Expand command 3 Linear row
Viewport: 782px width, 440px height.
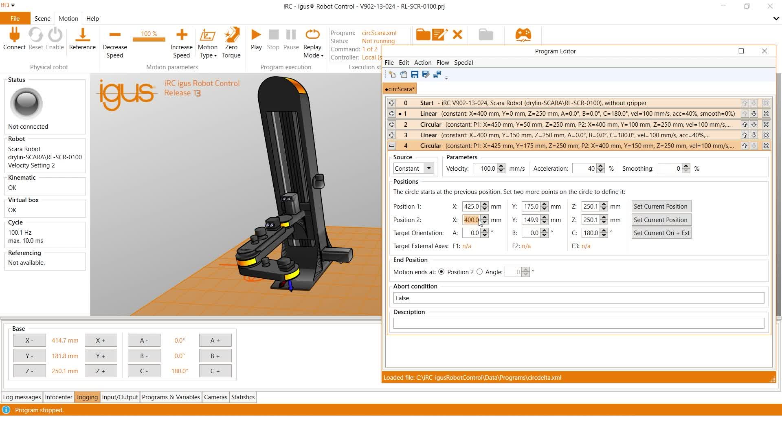(x=392, y=135)
